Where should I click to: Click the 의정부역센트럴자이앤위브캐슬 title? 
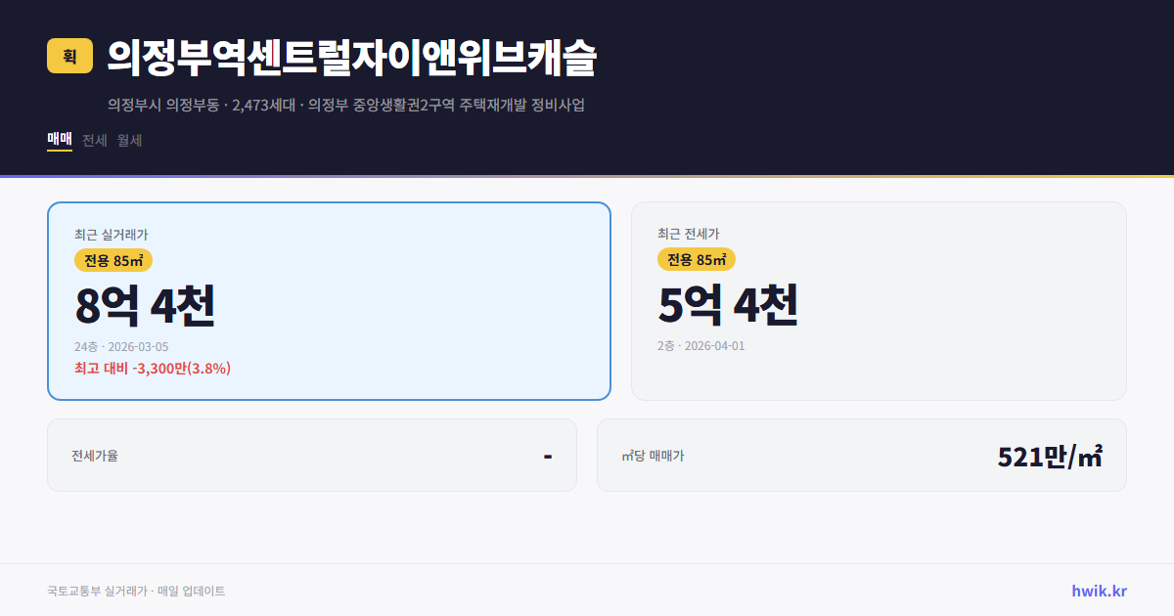coord(356,57)
